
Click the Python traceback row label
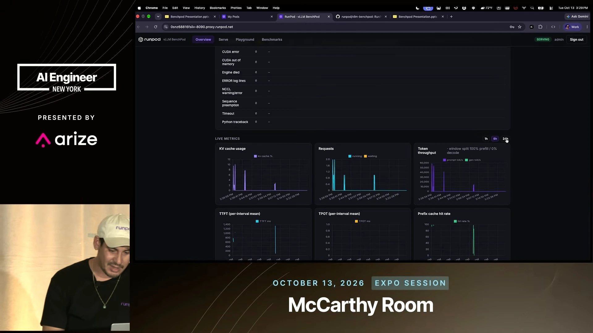pyautogui.click(x=235, y=122)
